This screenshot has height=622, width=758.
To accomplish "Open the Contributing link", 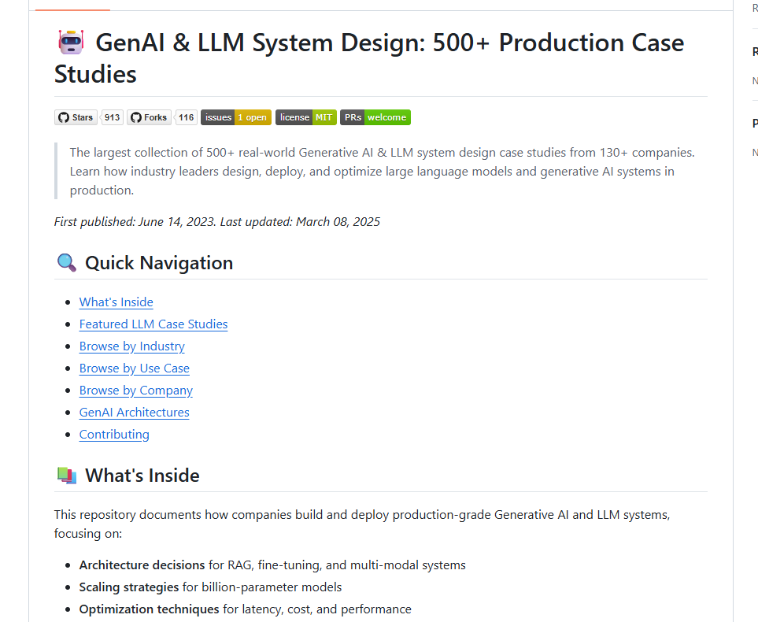I will click(x=114, y=435).
